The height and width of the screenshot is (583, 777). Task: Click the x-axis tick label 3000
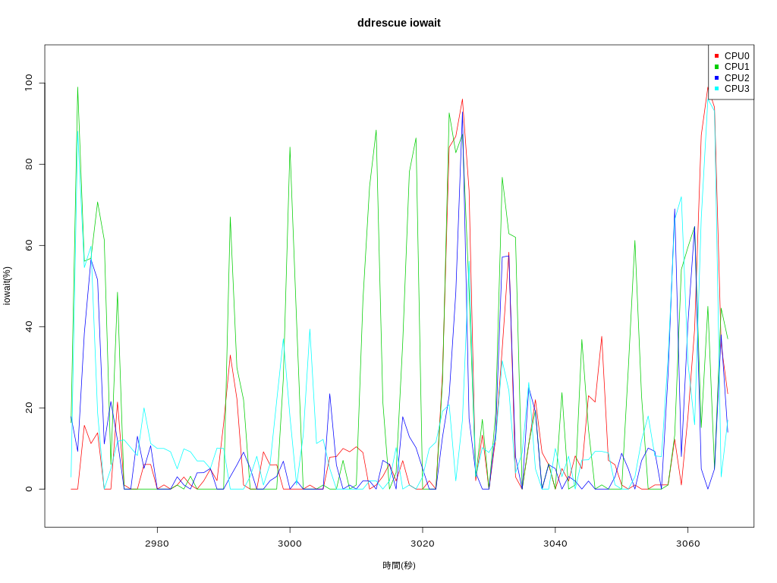click(x=290, y=544)
